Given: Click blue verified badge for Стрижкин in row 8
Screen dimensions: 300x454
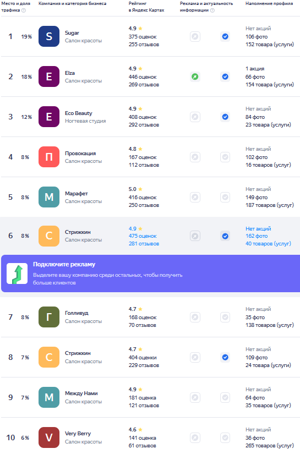Looking at the screenshot, I should 225,357.
